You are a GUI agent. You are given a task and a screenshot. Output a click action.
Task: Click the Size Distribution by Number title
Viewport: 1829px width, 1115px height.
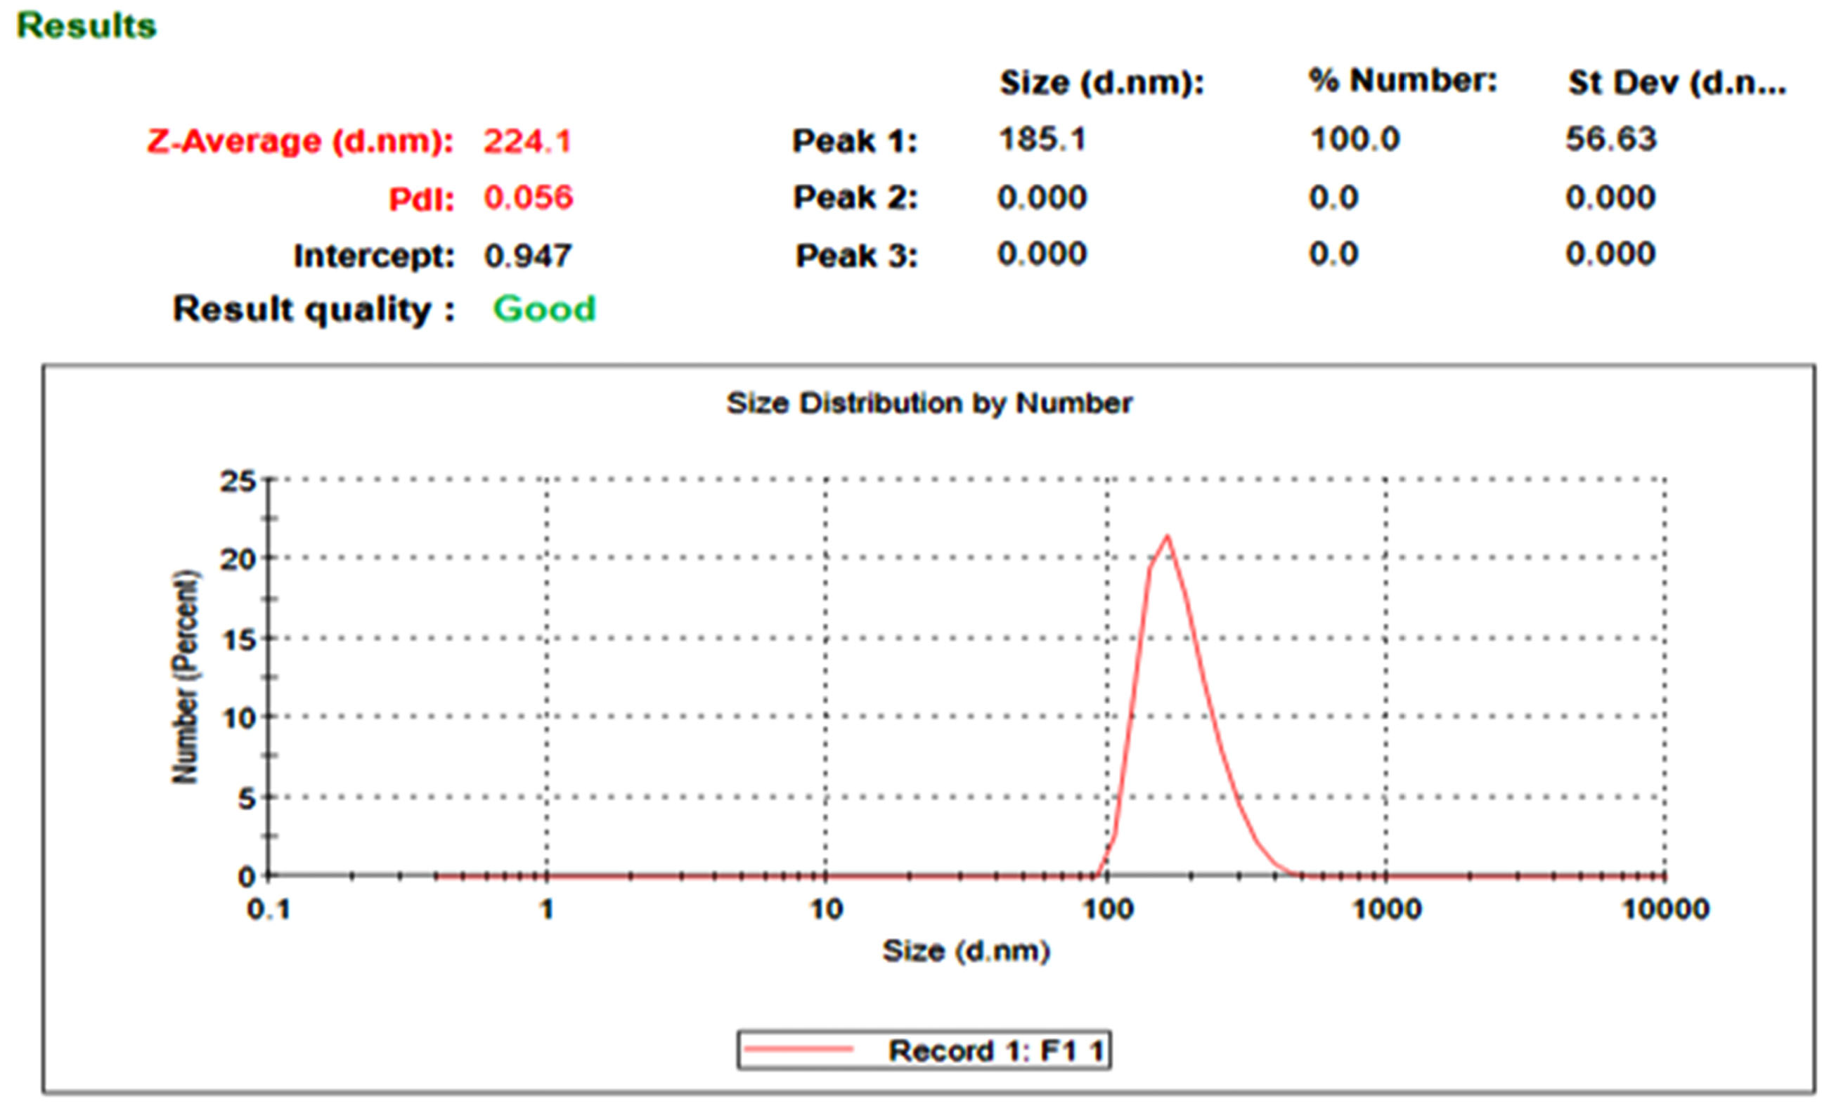point(929,403)
